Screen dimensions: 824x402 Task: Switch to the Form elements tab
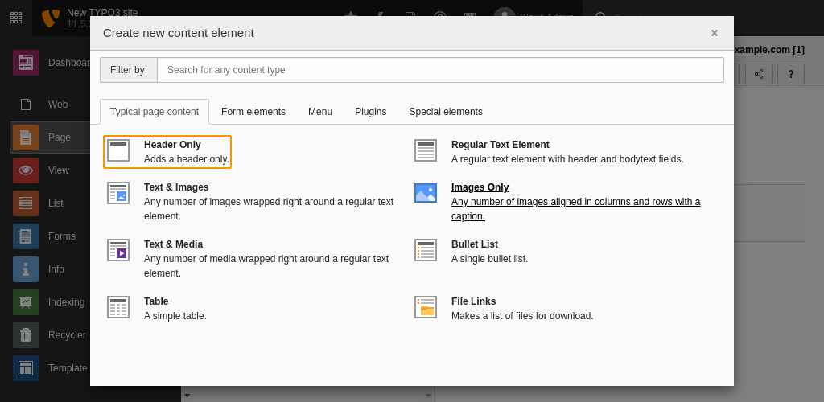(x=253, y=112)
